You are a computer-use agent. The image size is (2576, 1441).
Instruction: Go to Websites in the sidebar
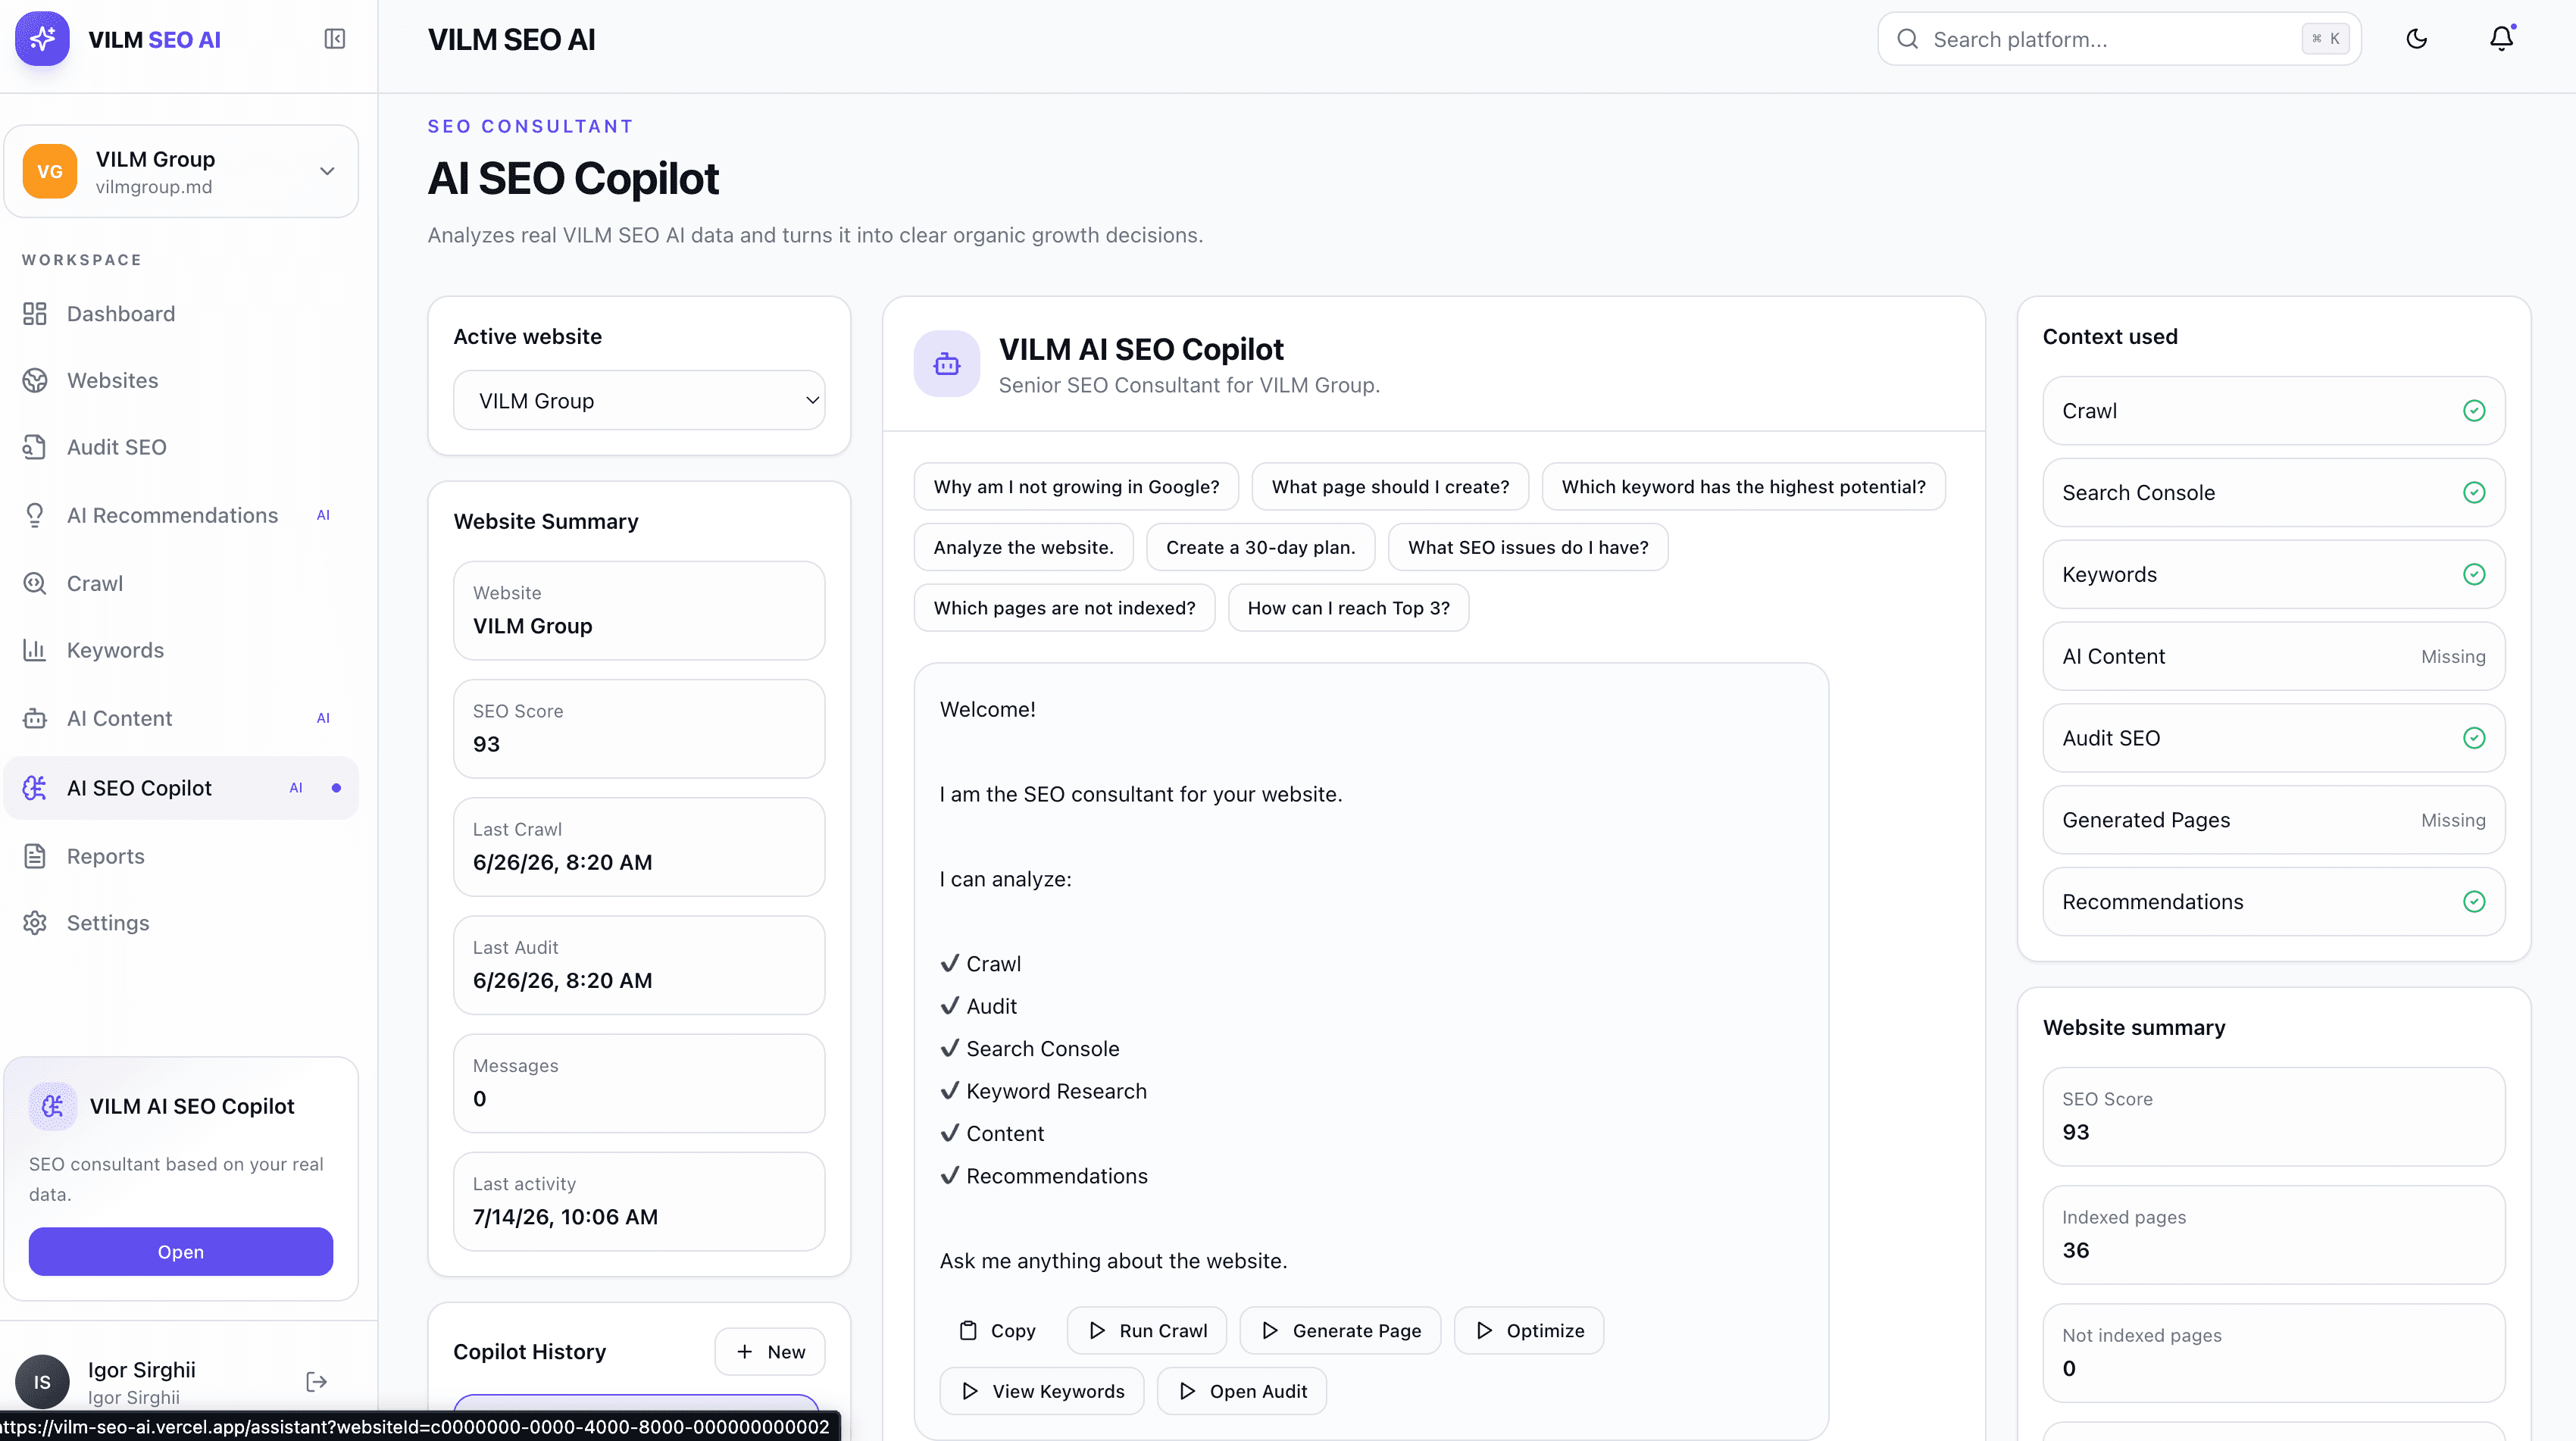[181, 381]
